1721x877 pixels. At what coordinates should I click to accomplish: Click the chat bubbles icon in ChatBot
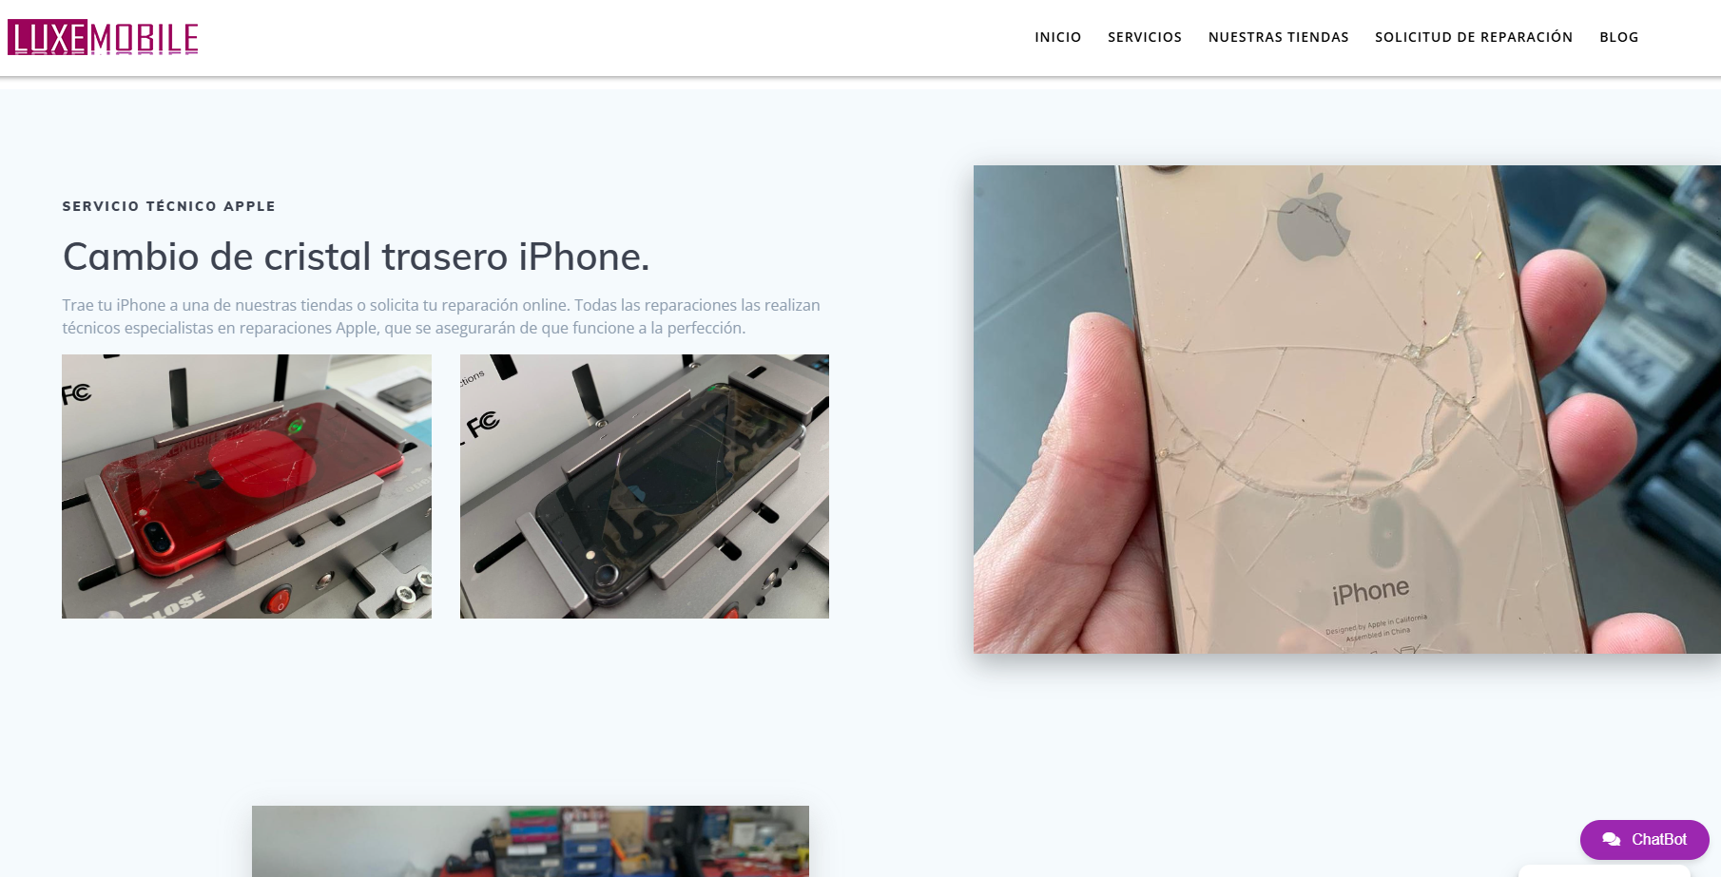tap(1611, 840)
